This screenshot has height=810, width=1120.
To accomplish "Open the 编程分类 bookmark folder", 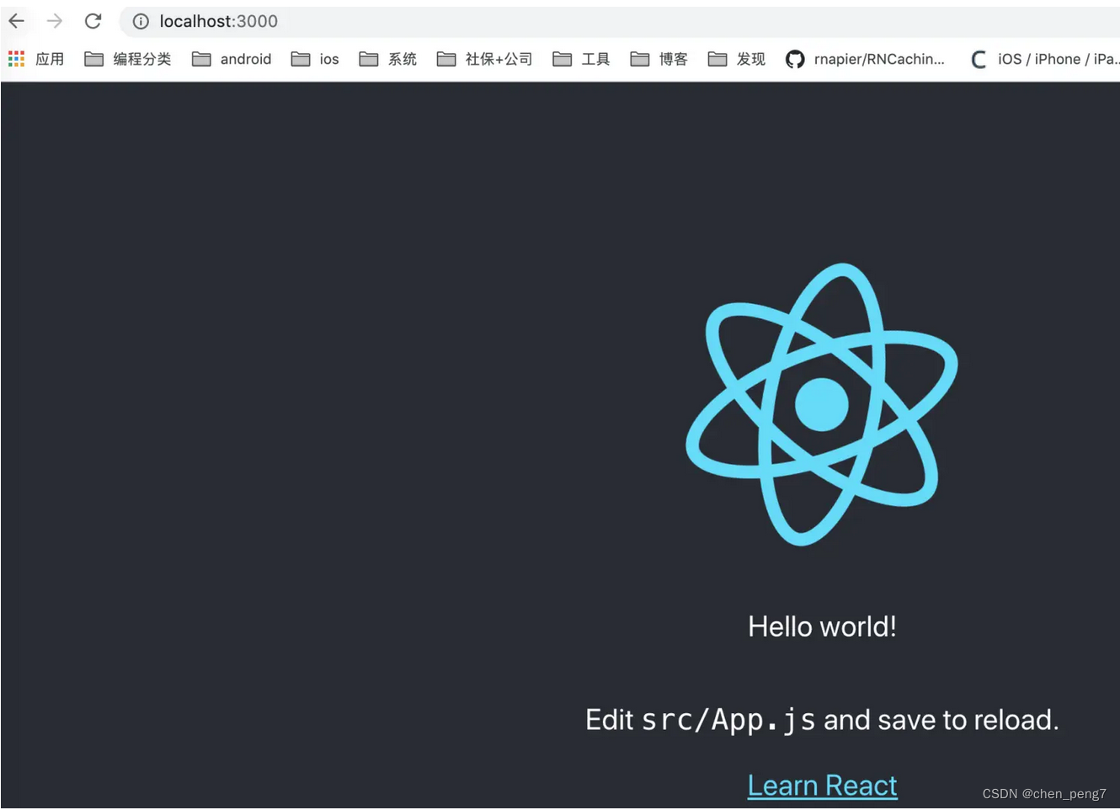I will [128, 59].
